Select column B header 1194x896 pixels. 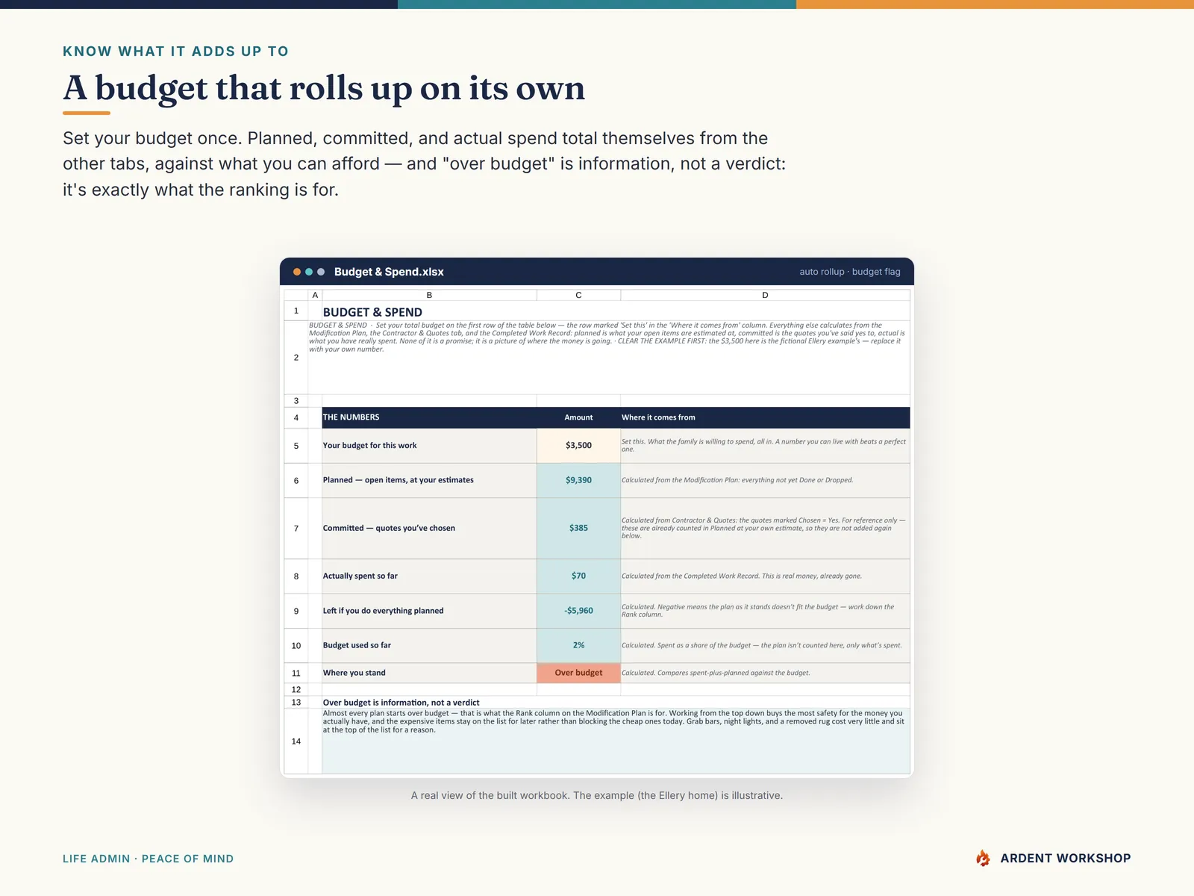pyautogui.click(x=429, y=296)
